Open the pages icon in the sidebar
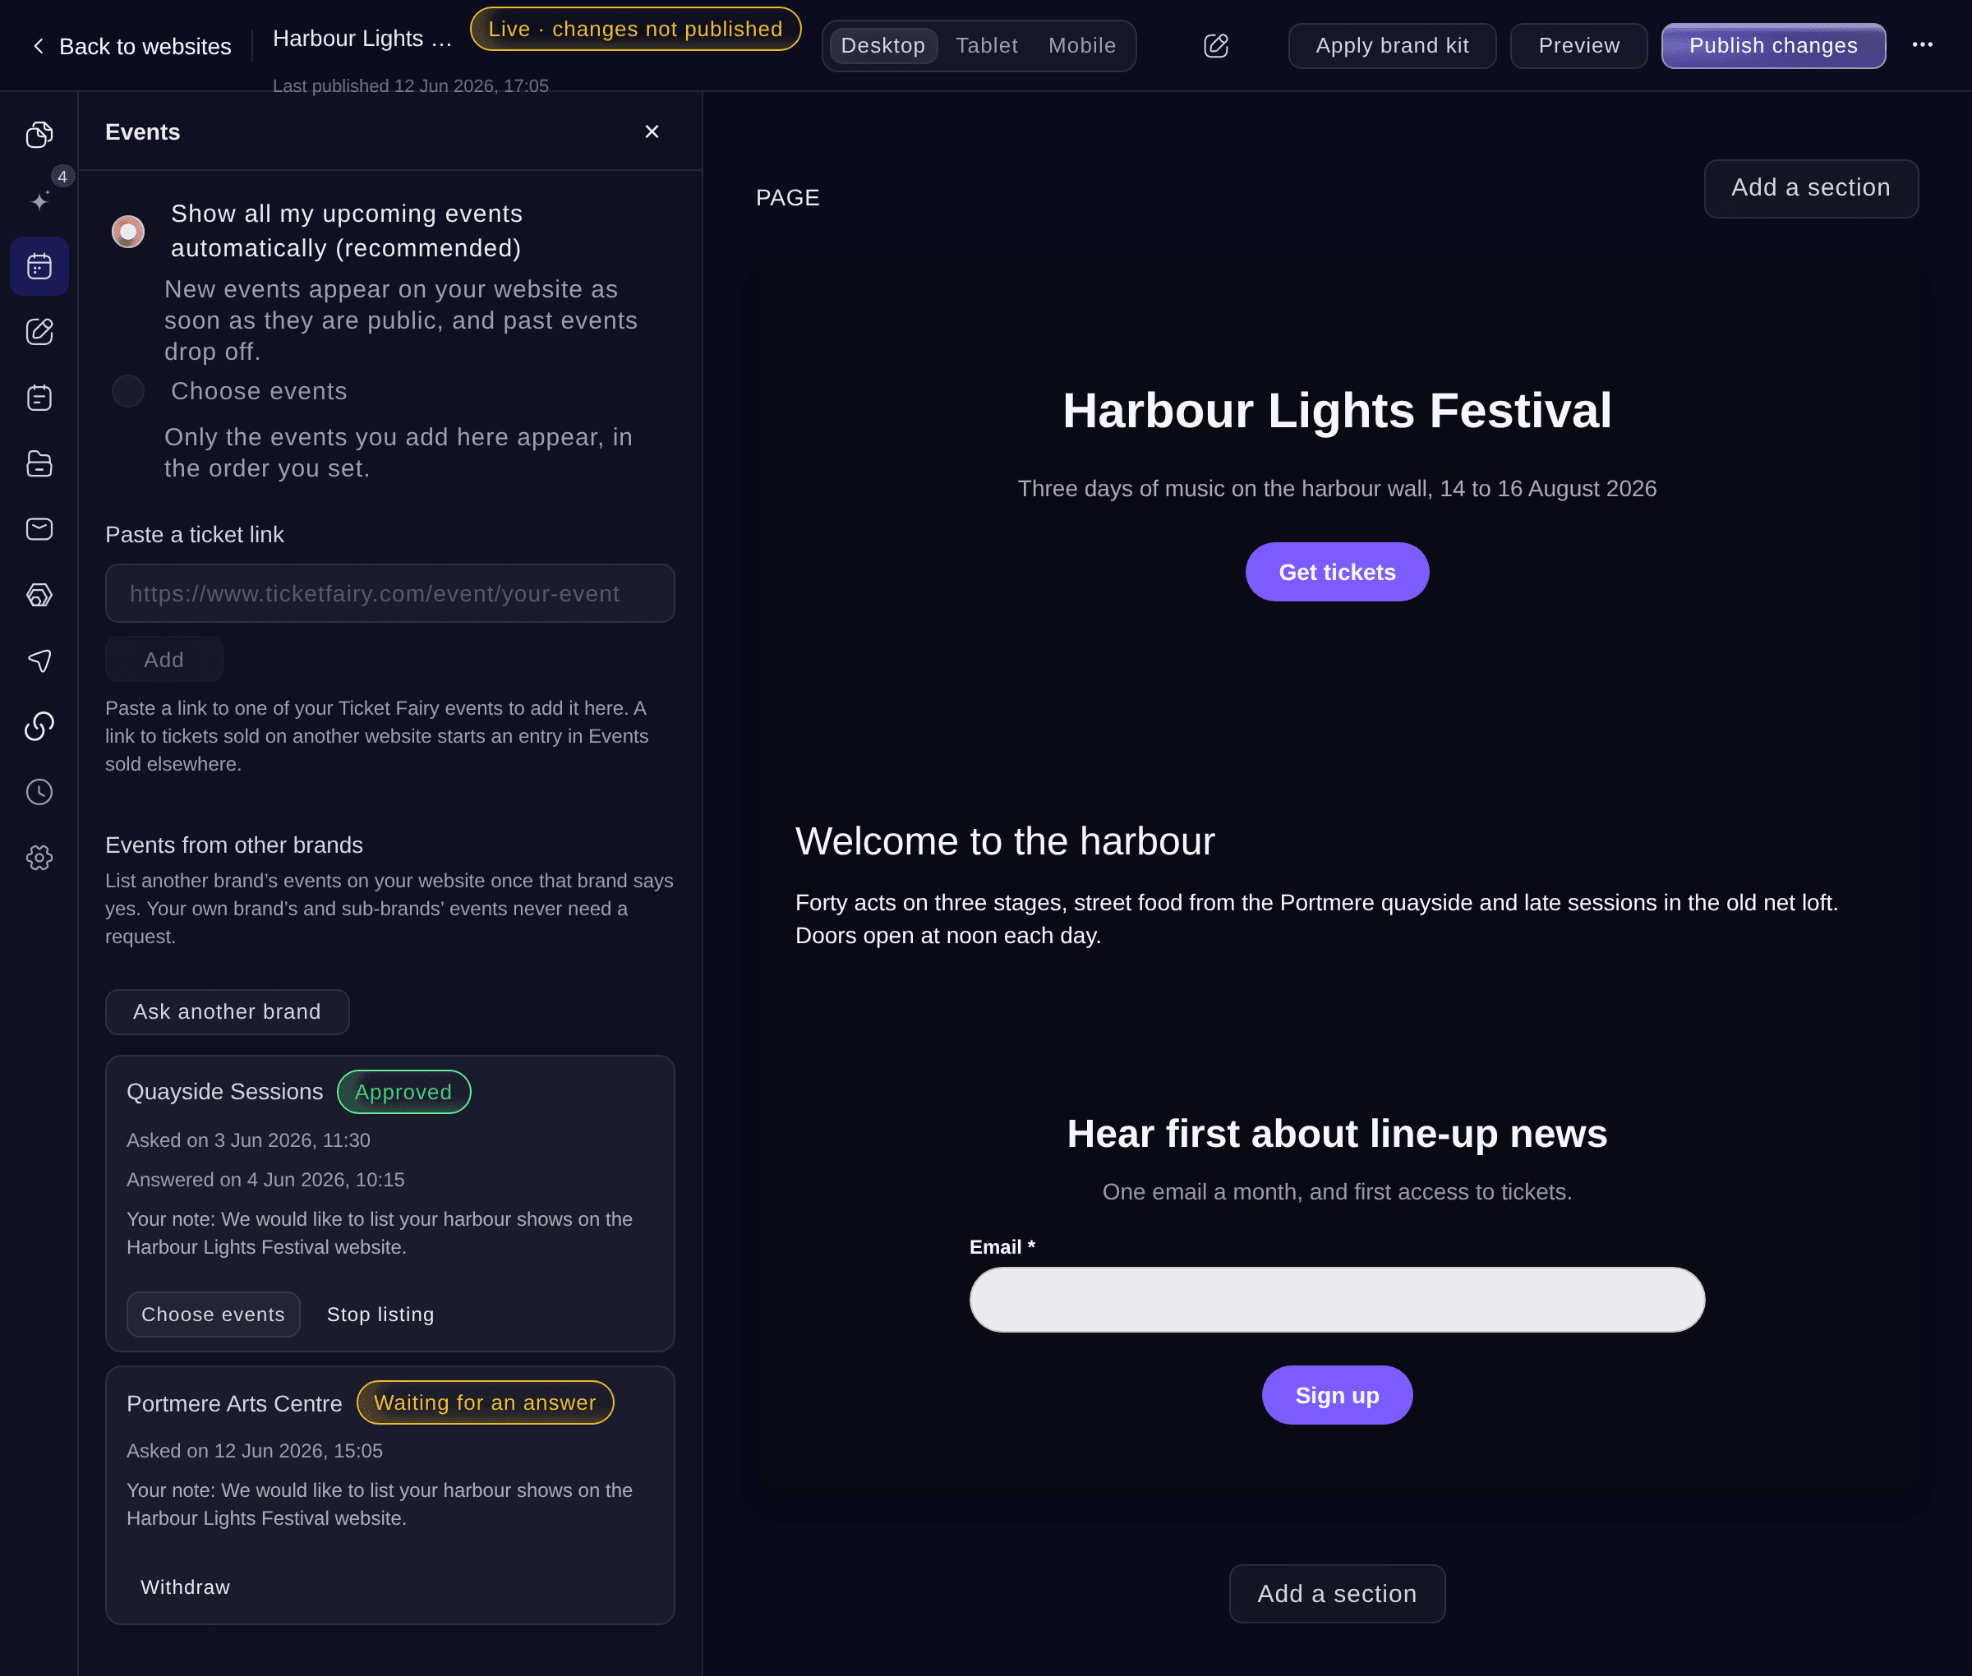The height and width of the screenshot is (1676, 1972). click(39, 135)
